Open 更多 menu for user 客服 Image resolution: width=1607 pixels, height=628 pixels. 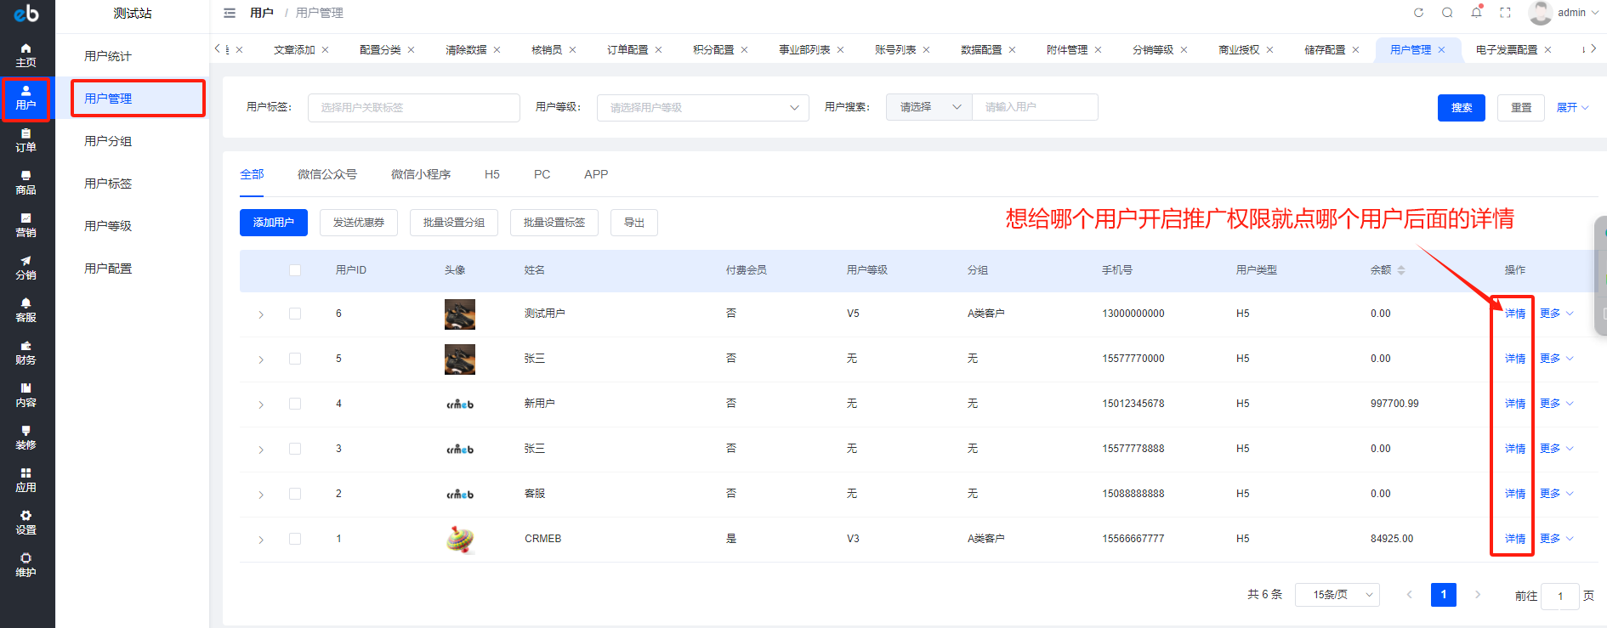[x=1555, y=494]
